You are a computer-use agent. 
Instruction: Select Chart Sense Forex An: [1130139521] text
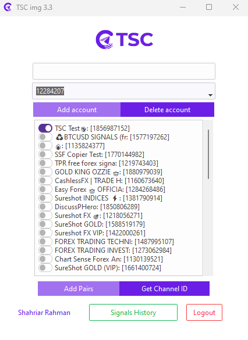[109, 259]
